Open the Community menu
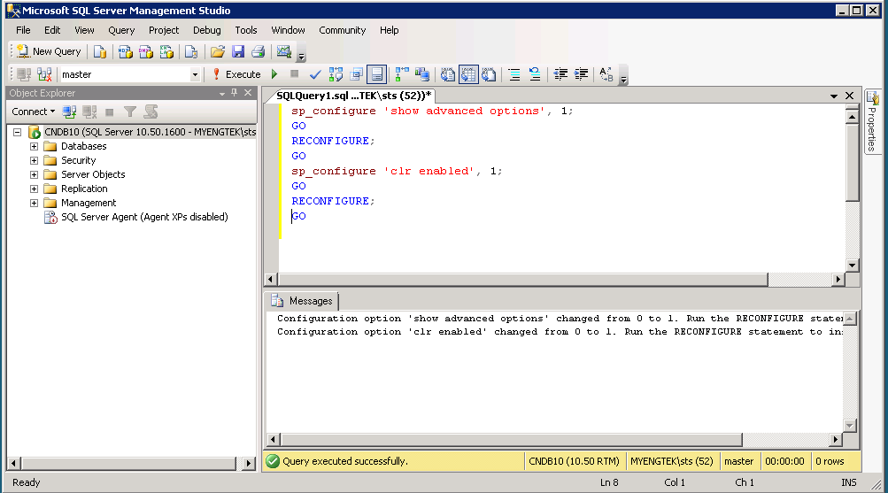Screen dimensions: 888x493 click(342, 30)
